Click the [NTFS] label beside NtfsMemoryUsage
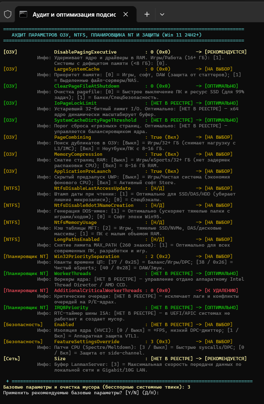 click(x=12, y=222)
